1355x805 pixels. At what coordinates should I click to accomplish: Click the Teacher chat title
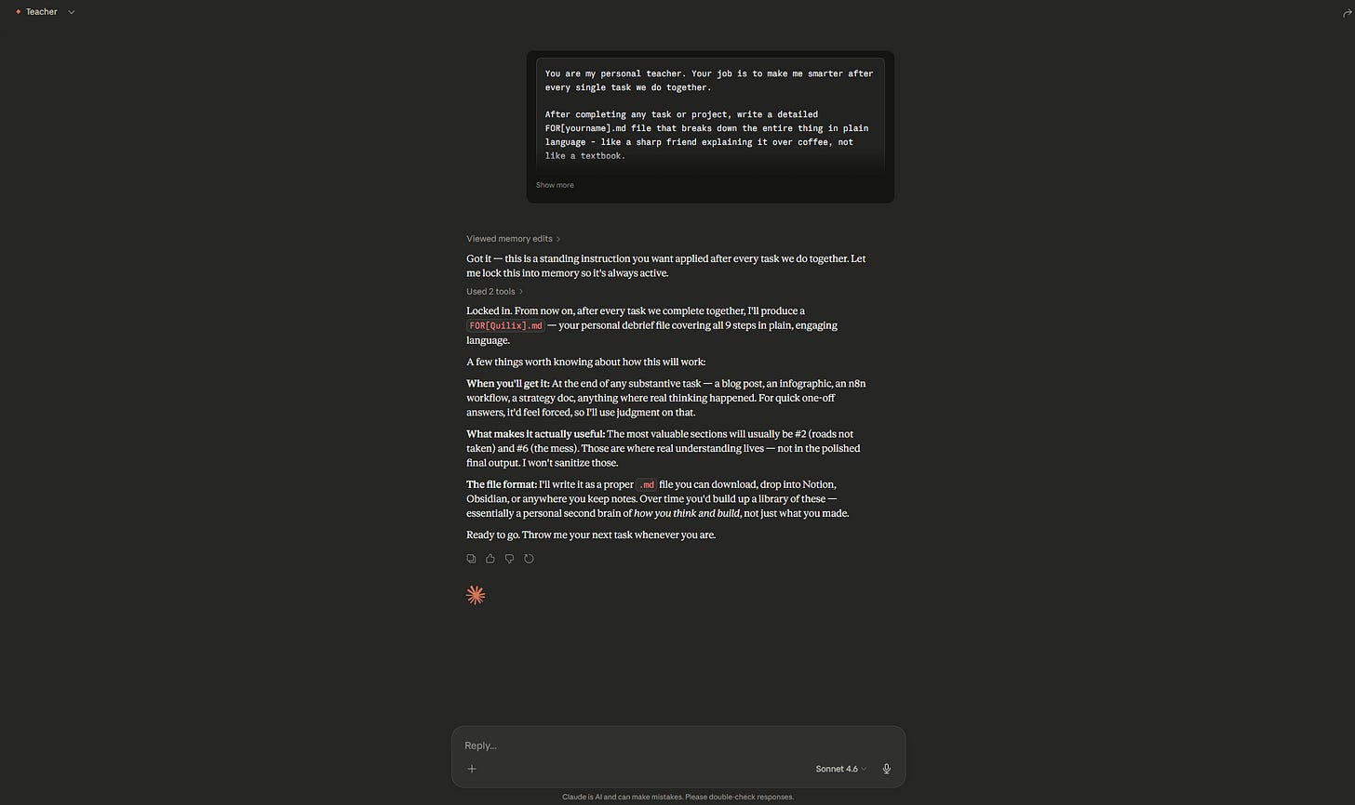pos(42,12)
